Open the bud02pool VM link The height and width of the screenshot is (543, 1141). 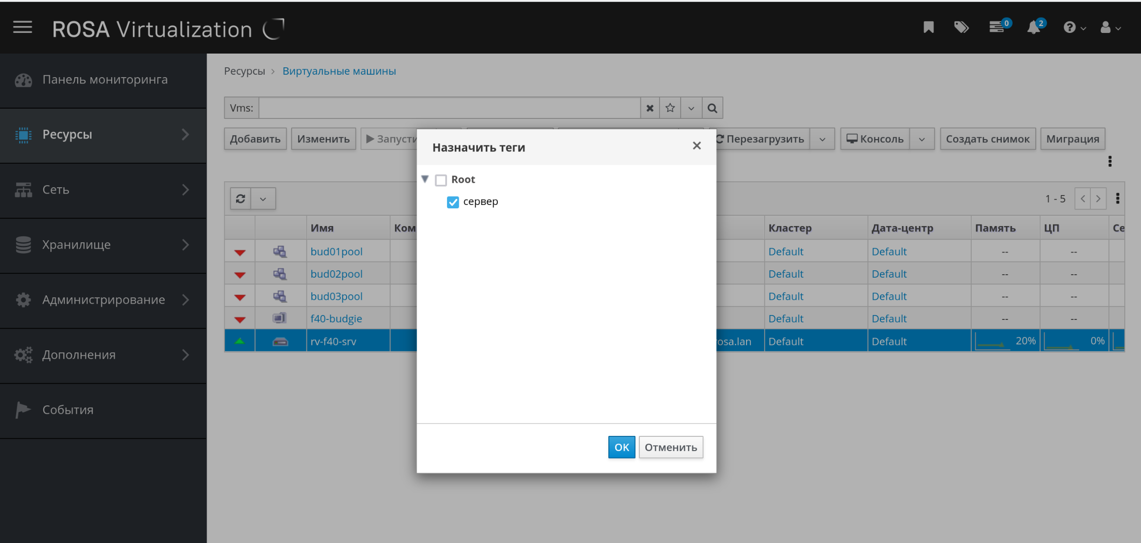[336, 274]
